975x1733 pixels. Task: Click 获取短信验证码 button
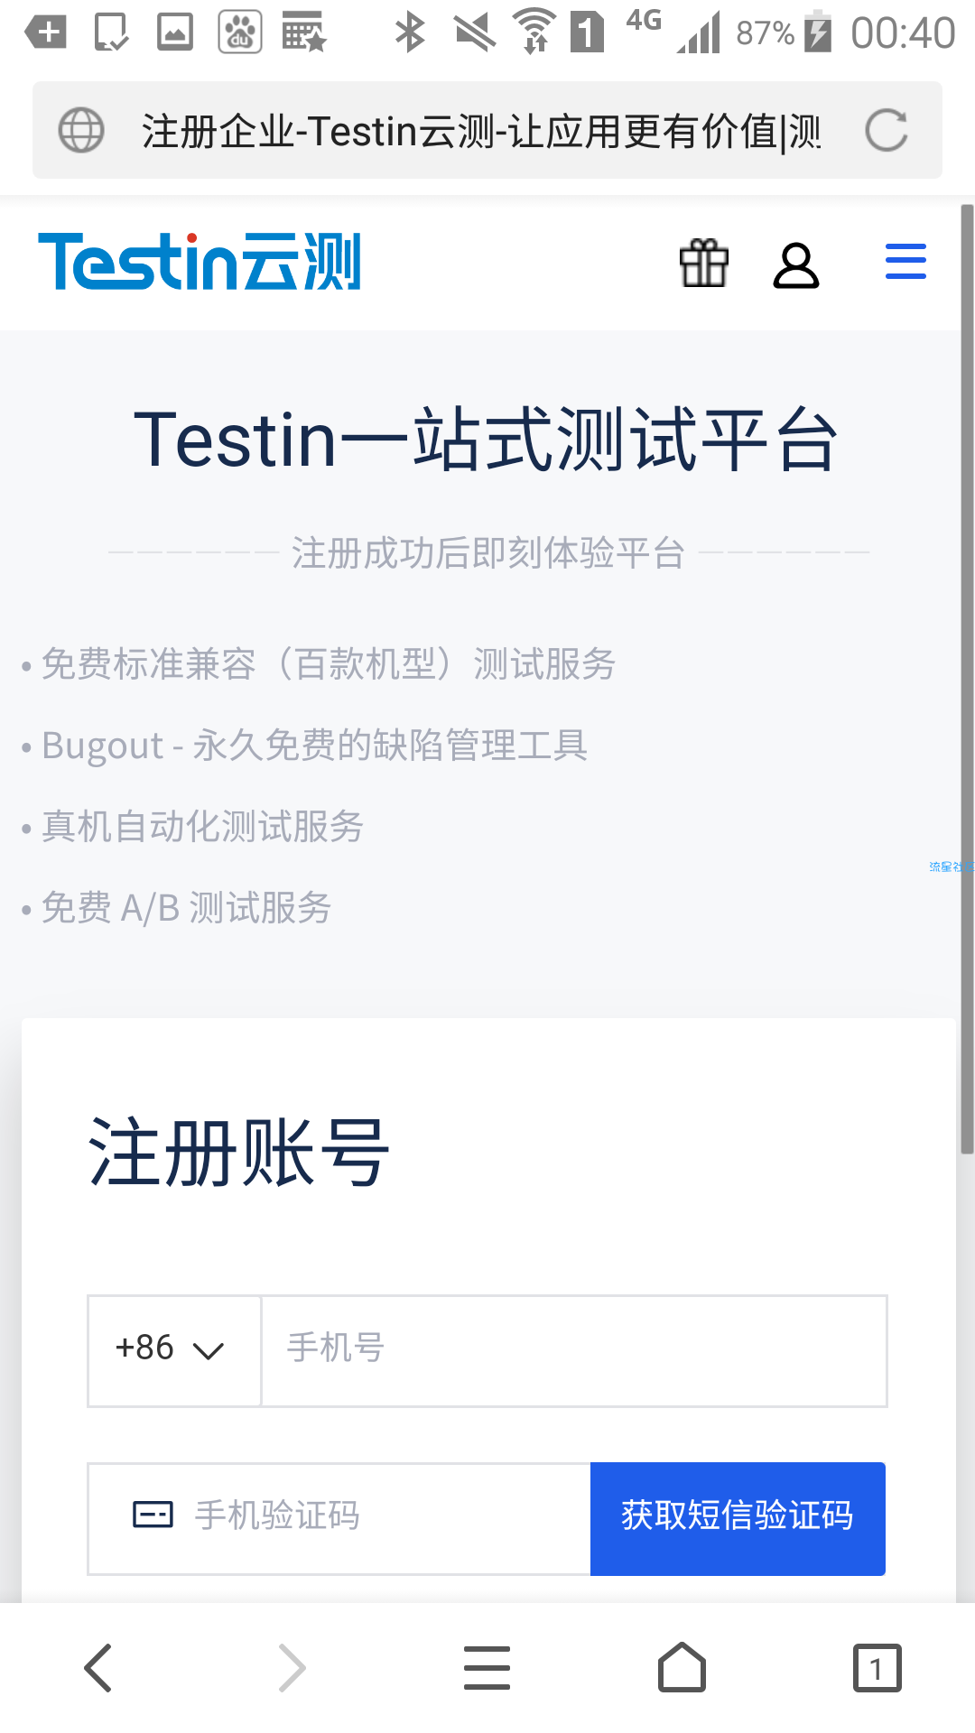[x=738, y=1519]
